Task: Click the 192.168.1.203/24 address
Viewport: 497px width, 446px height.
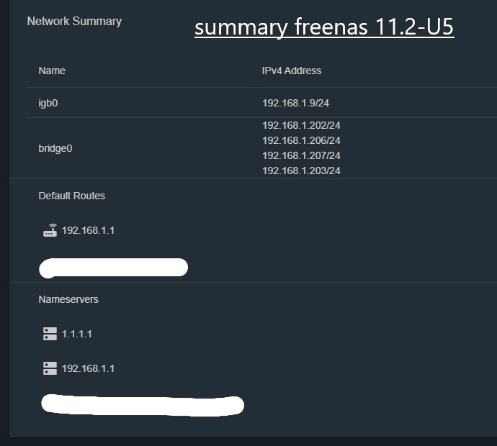Action: pyautogui.click(x=301, y=171)
